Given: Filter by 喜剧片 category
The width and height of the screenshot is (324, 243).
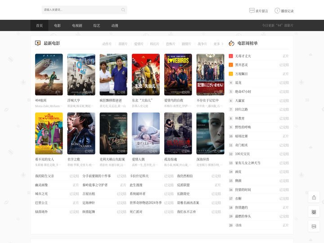Looking at the screenshot, I should pyautogui.click(x=123, y=44).
